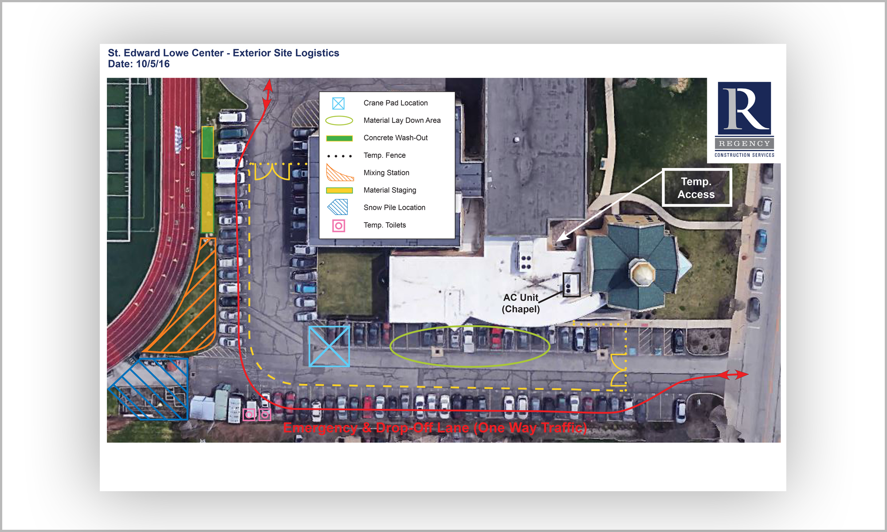Click the yellow material staging bar on map

tap(207, 203)
